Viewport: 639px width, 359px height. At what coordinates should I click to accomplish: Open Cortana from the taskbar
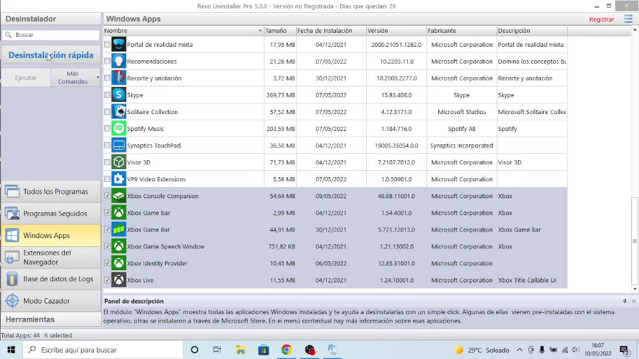(194, 350)
